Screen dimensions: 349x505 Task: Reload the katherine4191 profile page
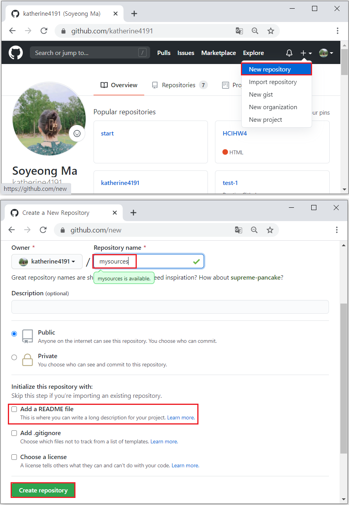(44, 31)
